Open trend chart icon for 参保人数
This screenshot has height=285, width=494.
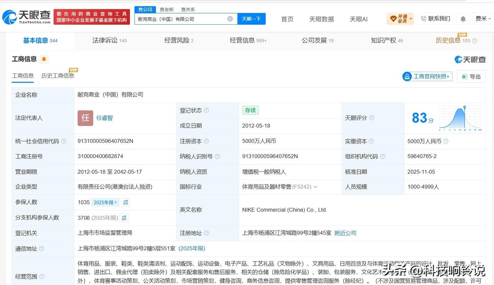point(125,202)
